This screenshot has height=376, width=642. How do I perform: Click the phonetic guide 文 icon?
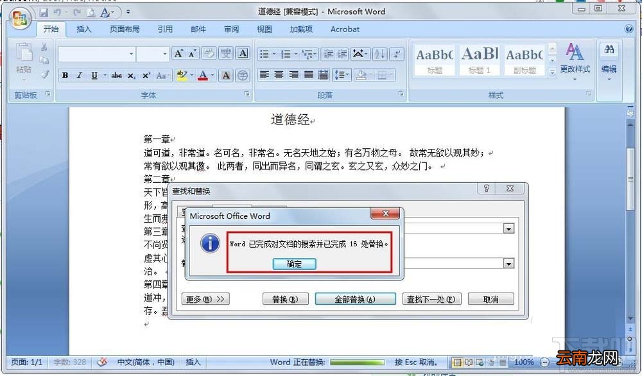[225, 54]
